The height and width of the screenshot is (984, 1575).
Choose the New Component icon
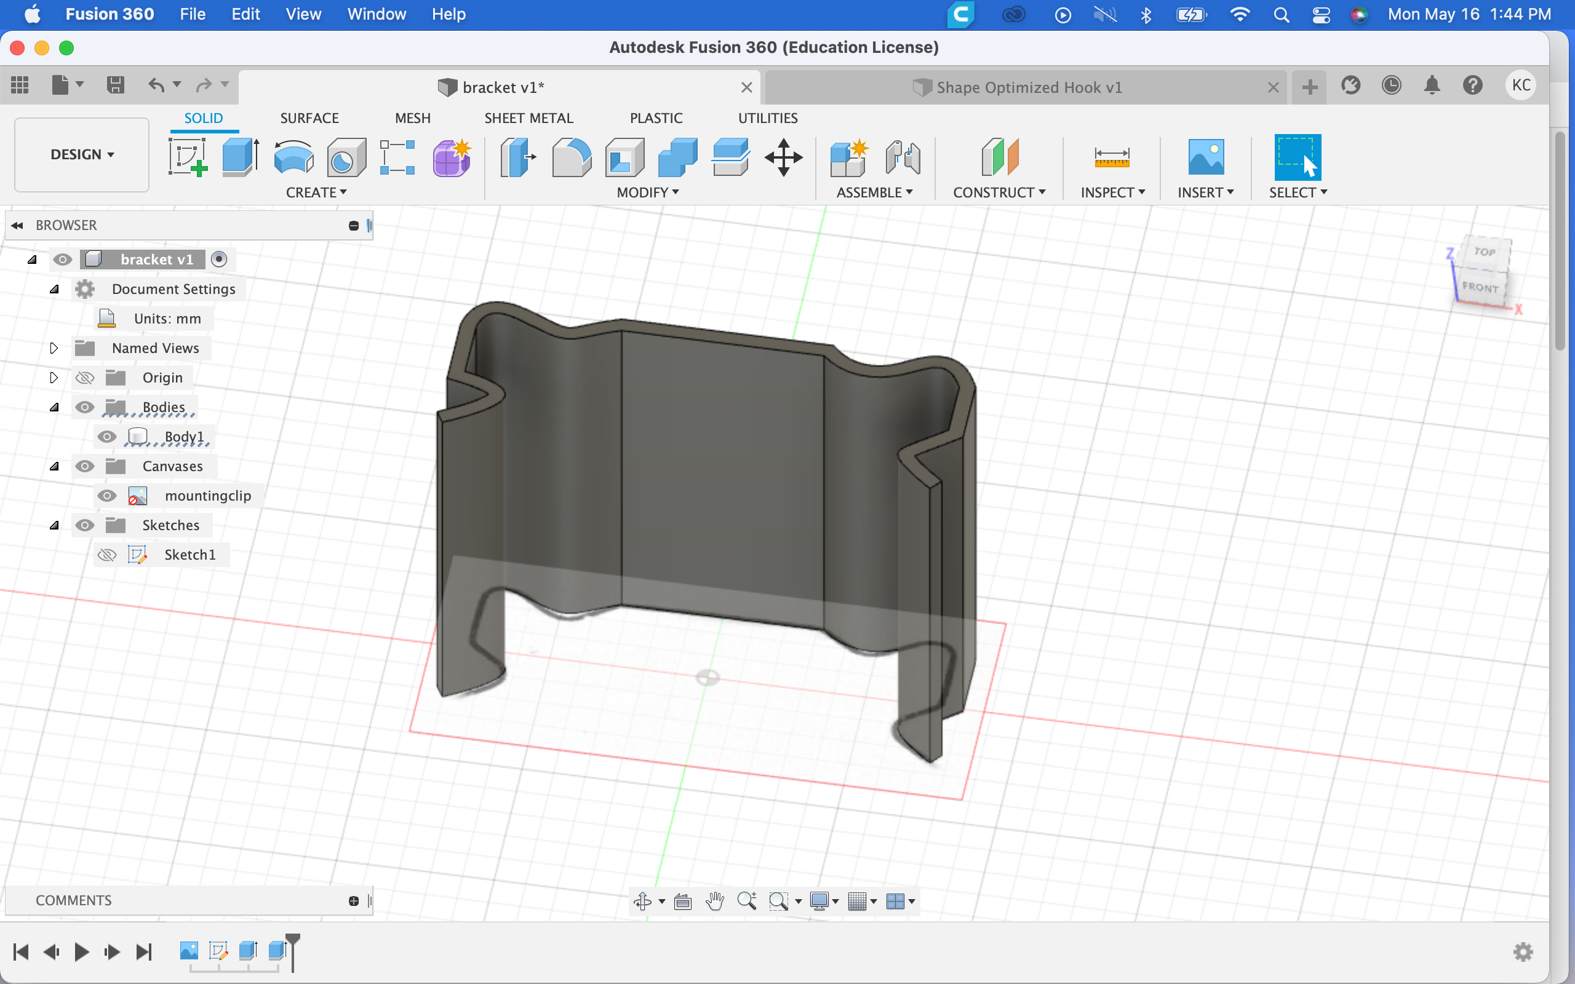coord(848,157)
